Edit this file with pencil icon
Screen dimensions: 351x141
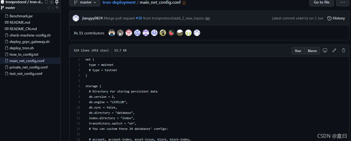tap(334, 50)
